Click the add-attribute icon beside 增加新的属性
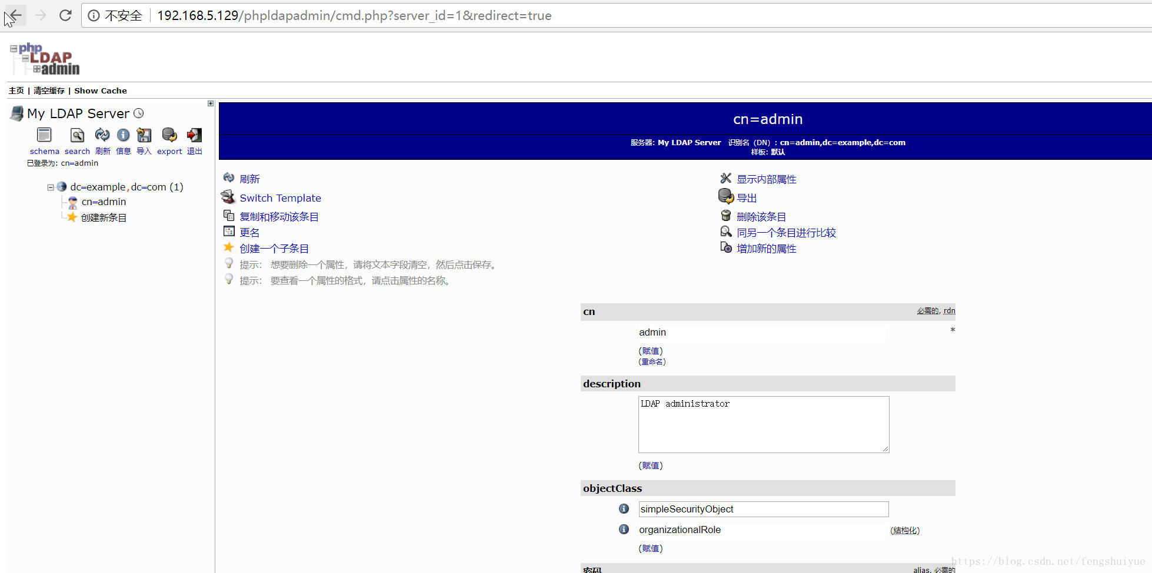Screen dimensions: 1152x573 point(726,247)
